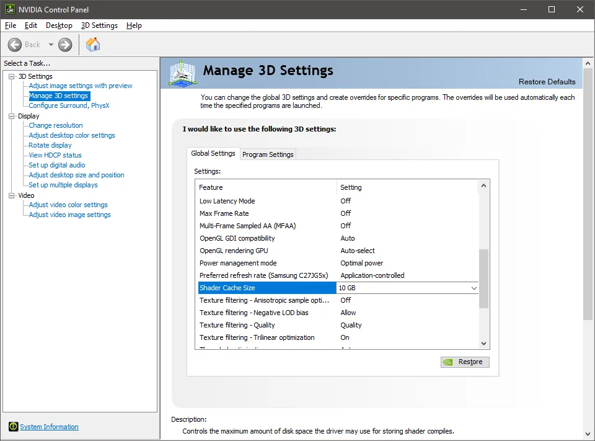595x441 pixels.
Task: Click the System Information icon
Action: (x=13, y=427)
